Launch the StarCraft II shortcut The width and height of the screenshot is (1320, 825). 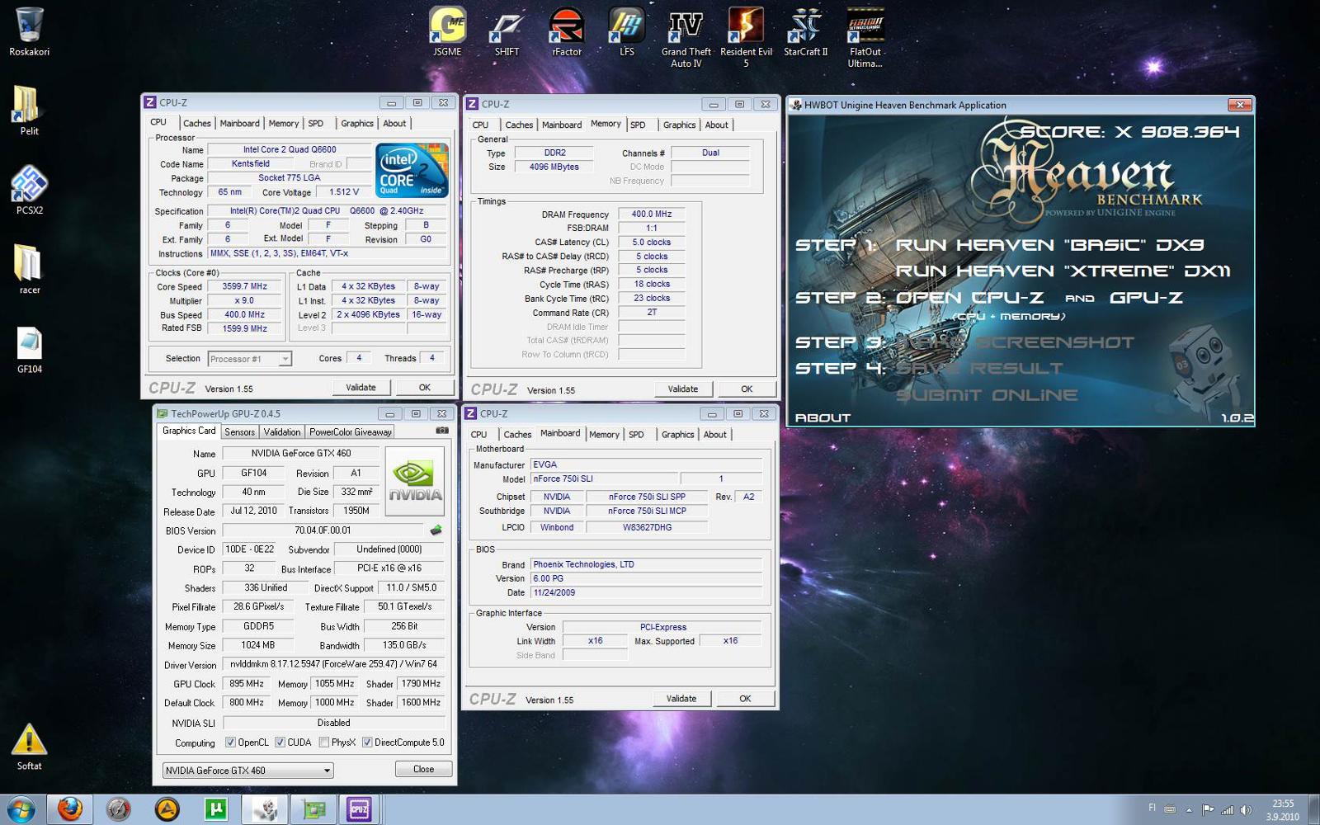point(806,31)
